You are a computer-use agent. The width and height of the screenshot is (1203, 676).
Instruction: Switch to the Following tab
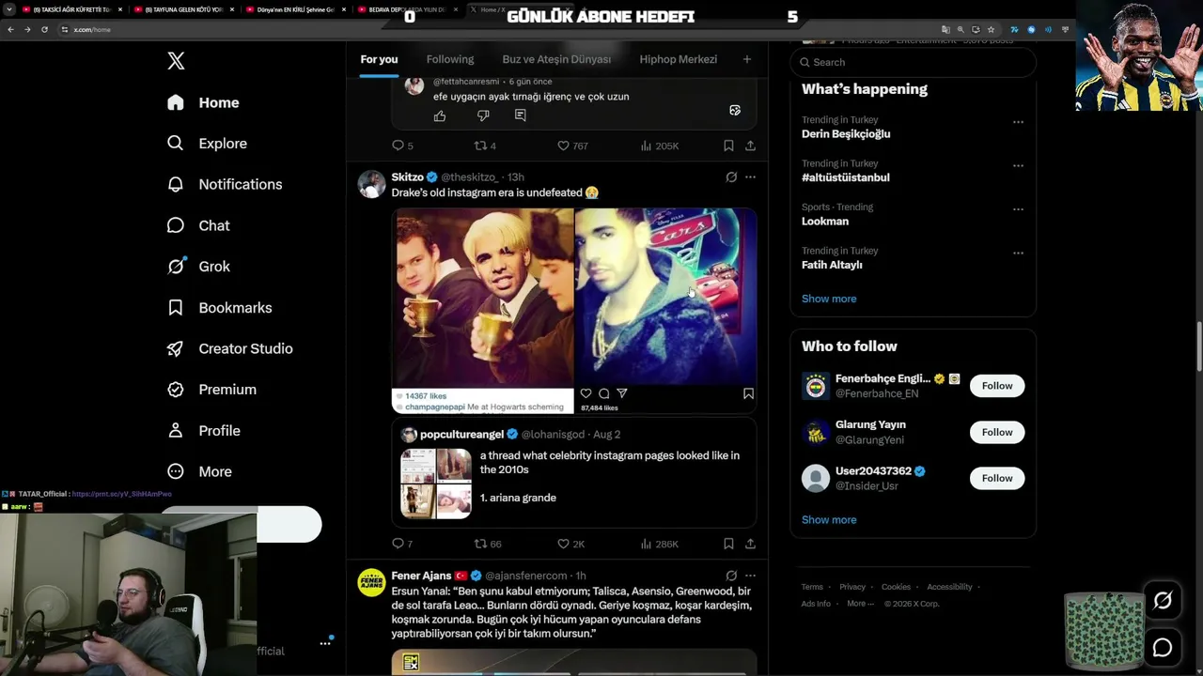point(450,59)
